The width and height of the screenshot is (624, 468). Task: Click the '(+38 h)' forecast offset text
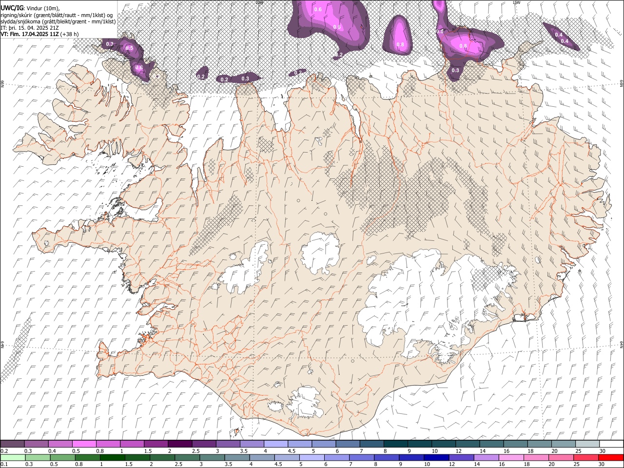(x=70, y=34)
